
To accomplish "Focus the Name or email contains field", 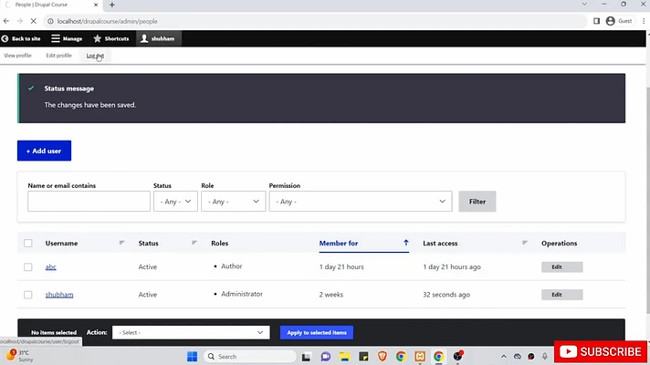I will 89,202.
